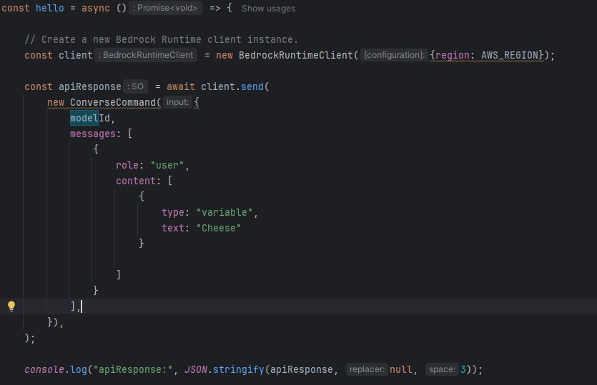The height and width of the screenshot is (385, 597).
Task: Click the :SO type hint after apiResponse
Action: 136,86
